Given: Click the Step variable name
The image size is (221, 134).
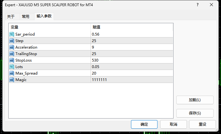Looking at the screenshot, I should coord(19,41).
